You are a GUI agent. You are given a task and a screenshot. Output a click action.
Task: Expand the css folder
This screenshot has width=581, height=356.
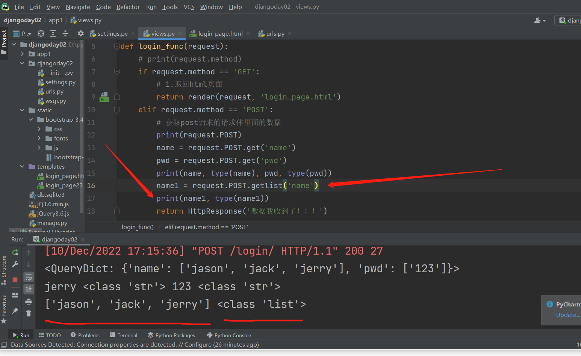coord(39,129)
